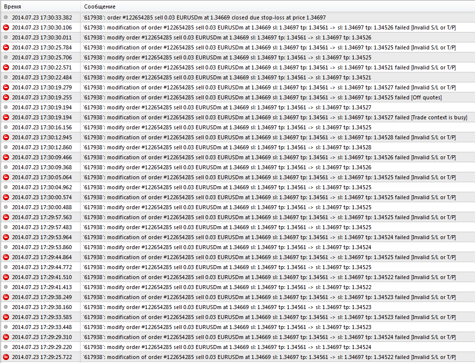Screen dimensions: 475x363
Task: Sort by the Сообщение column header
Action: pyautogui.click(x=278, y=6)
